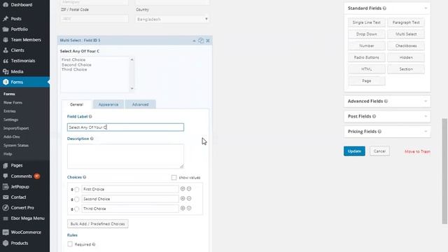The width and height of the screenshot is (448, 252).
Task: Collapse the Multi Select field editor
Action: pos(194,41)
